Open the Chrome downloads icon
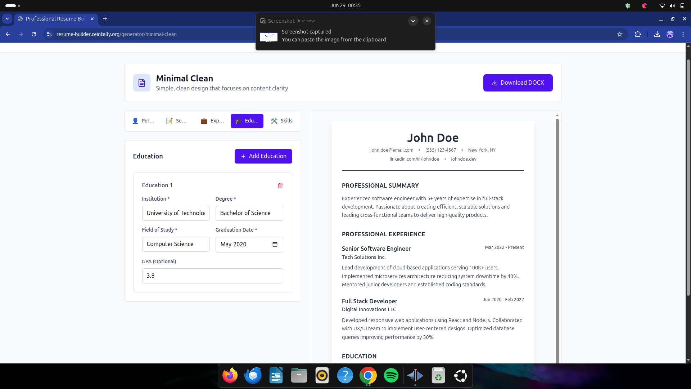 point(657,34)
